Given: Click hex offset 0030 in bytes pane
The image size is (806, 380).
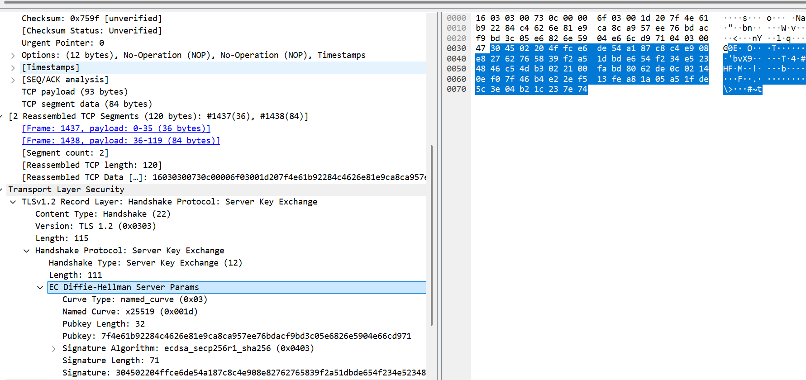Looking at the screenshot, I should [456, 48].
